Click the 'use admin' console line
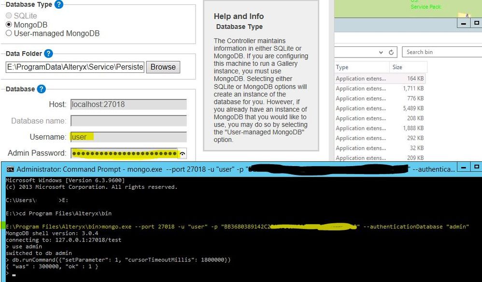This screenshot has height=282, width=482. pyautogui.click(x=24, y=247)
